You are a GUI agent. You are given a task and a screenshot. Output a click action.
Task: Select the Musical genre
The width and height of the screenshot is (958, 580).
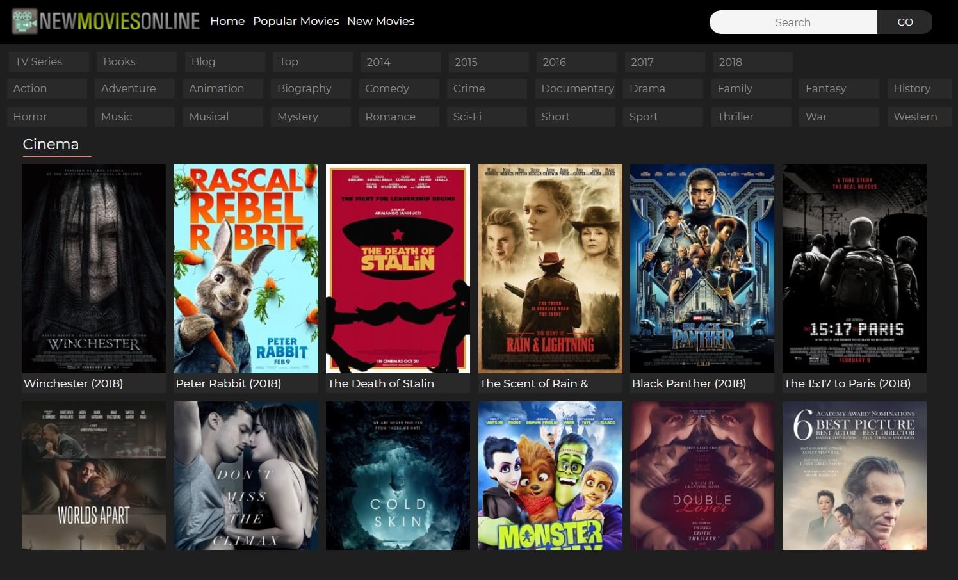click(223, 117)
